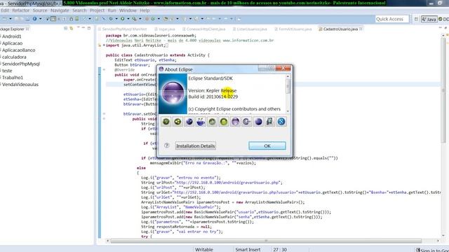This screenshot has height=252, width=449.
Task: Select the AplicacaoBanco project
Action: (19, 50)
